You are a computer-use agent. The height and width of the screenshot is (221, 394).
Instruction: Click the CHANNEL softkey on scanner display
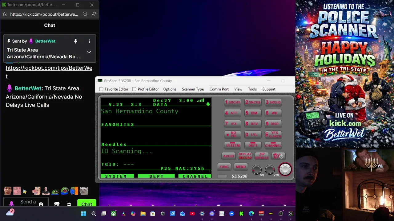[x=195, y=176]
